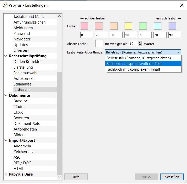The height and width of the screenshot is (184, 187).
Task: Open the pink color swatch above 0
Action: 84,26
